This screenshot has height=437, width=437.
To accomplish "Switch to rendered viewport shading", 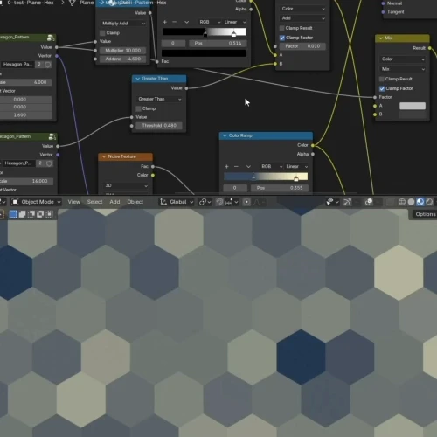I will pyautogui.click(x=429, y=202).
